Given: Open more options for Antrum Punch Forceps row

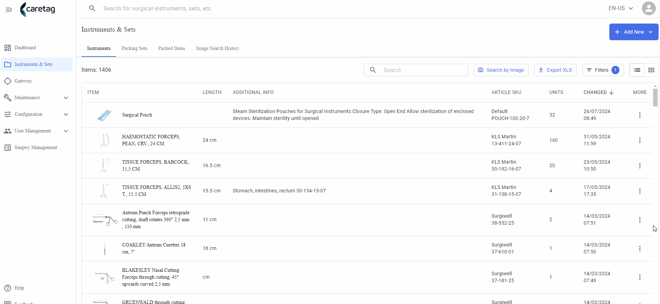Looking at the screenshot, I should pos(640,220).
